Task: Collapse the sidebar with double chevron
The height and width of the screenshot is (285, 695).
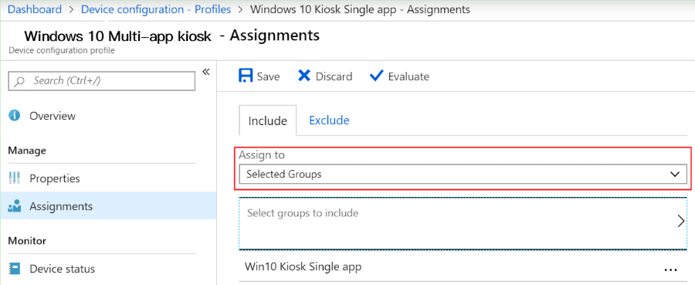Action: tap(205, 72)
